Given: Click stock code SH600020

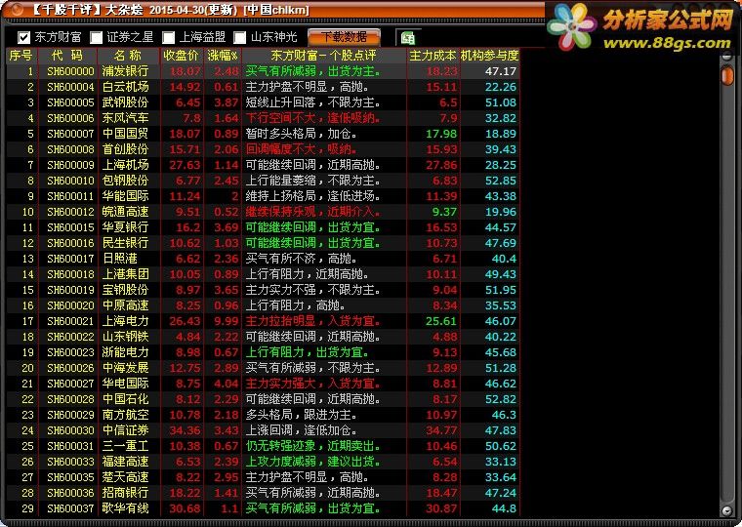Looking at the screenshot, I should [70, 305].
